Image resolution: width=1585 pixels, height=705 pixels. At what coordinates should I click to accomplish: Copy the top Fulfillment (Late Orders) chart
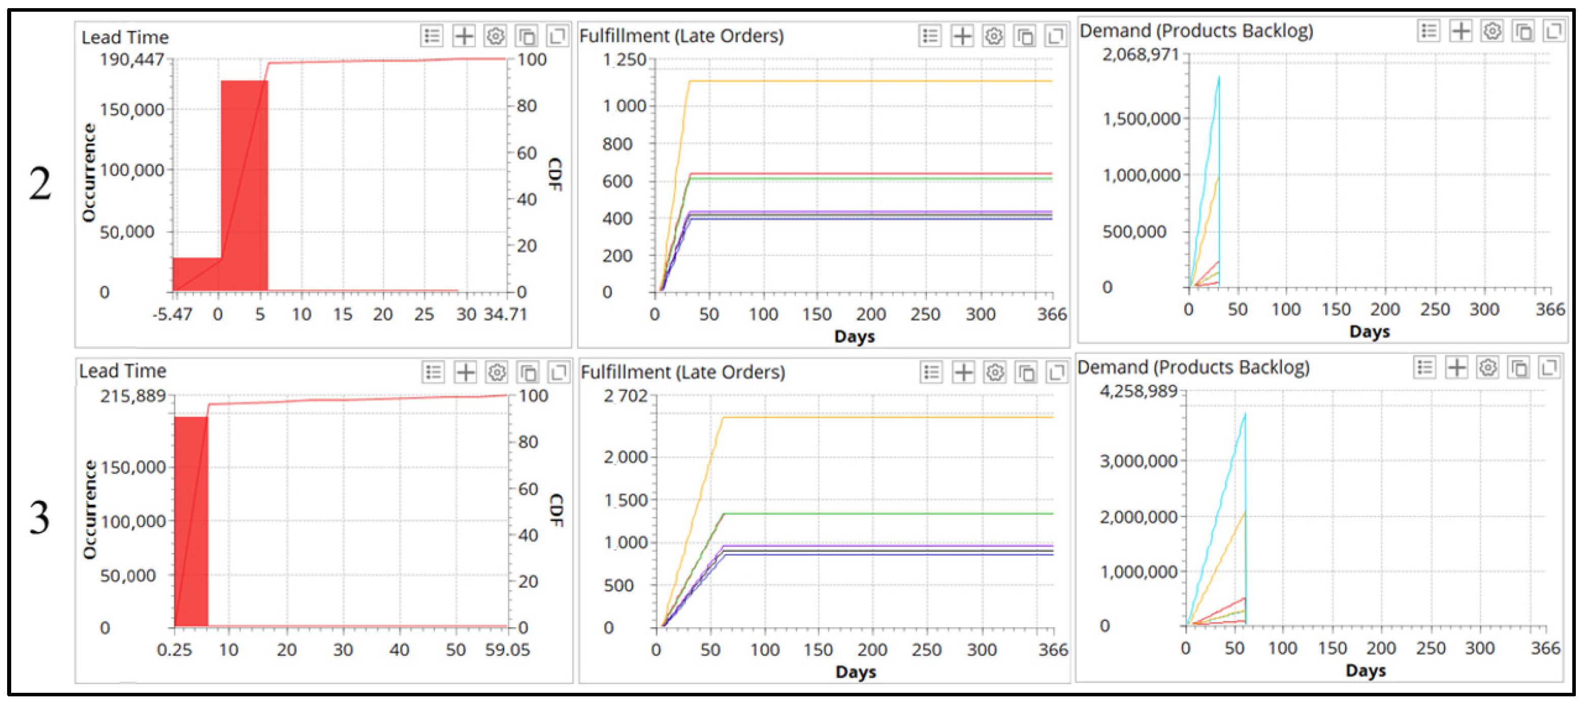[x=1025, y=36]
